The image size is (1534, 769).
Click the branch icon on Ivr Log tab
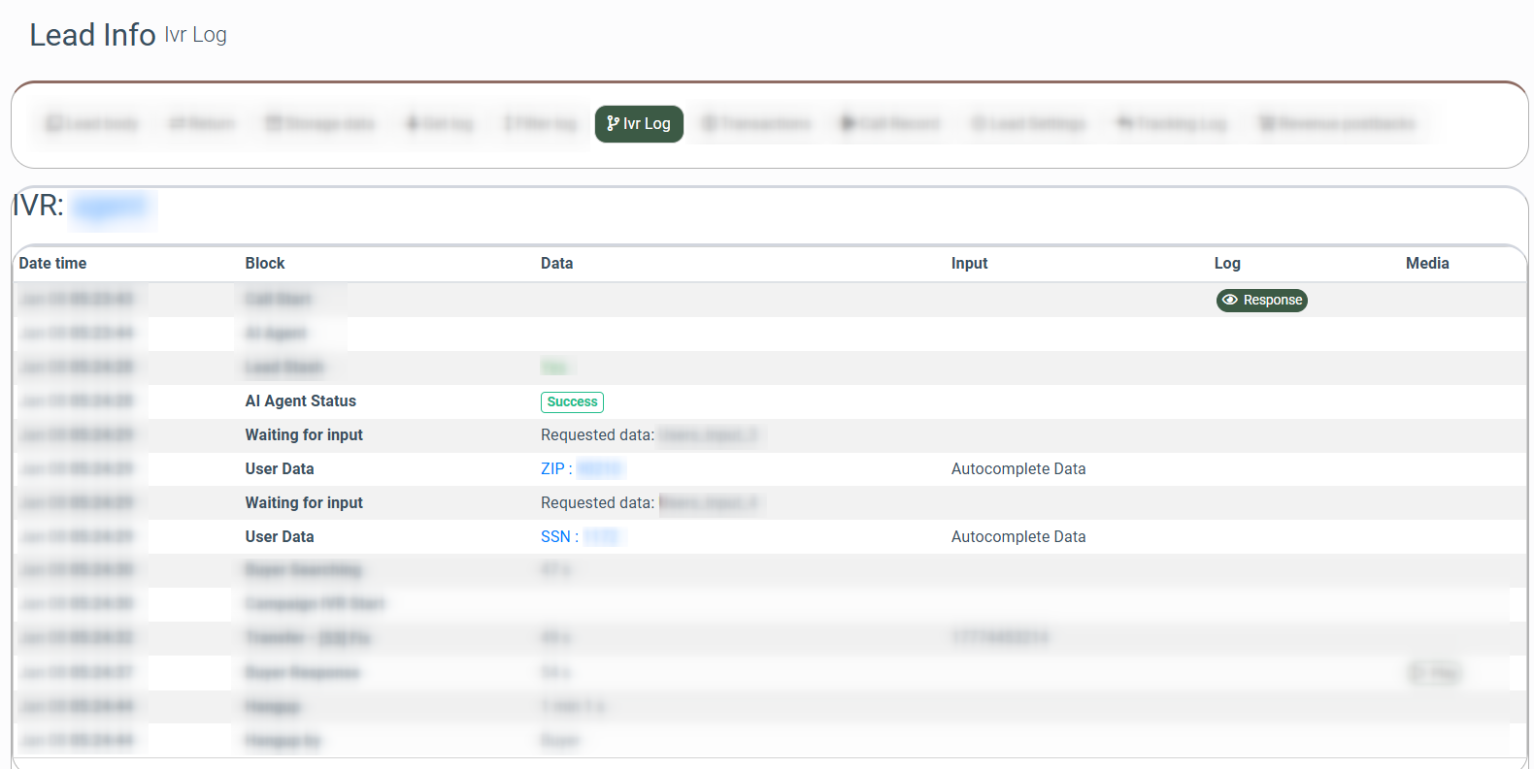(613, 123)
